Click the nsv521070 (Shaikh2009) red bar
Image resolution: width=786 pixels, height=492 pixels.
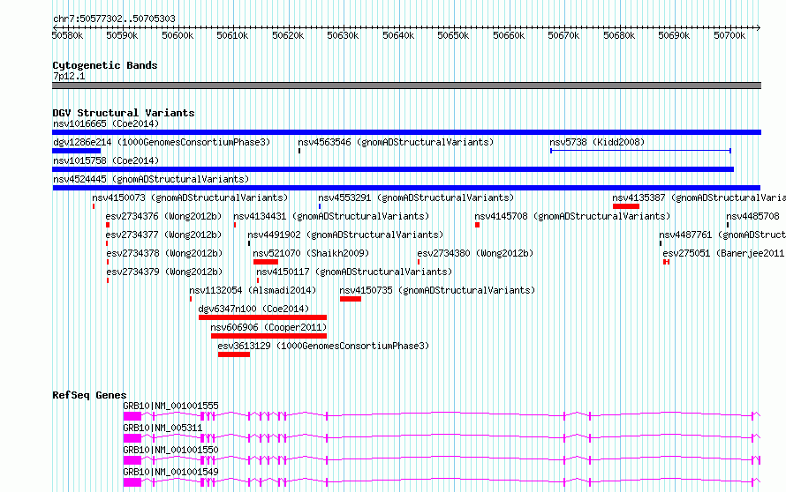[266, 262]
